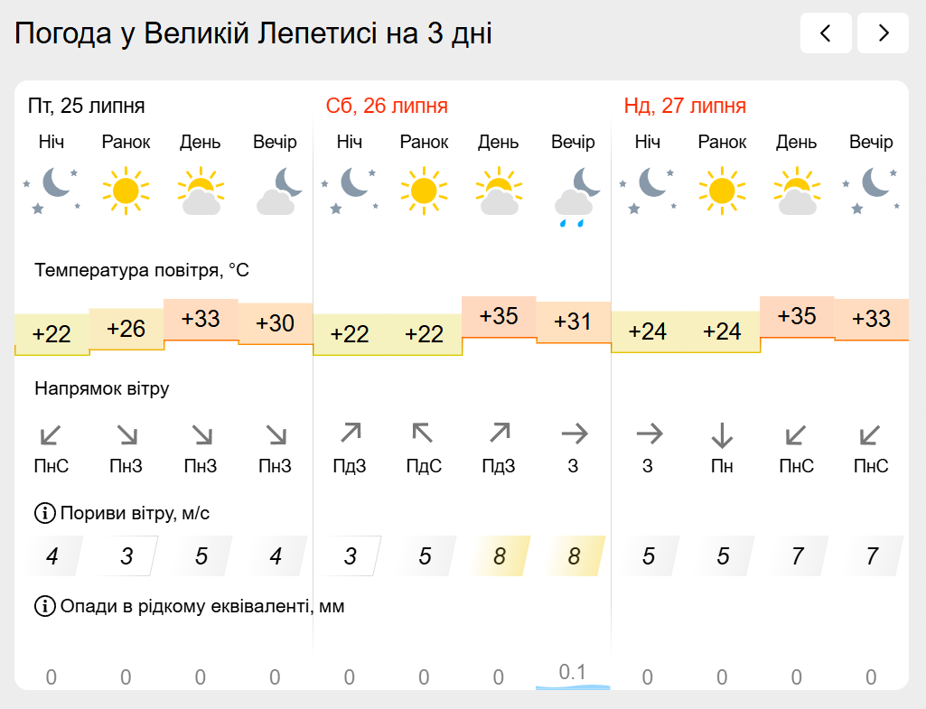The image size is (926, 709).
Task: Click the previous arrow button
Action: (826, 33)
